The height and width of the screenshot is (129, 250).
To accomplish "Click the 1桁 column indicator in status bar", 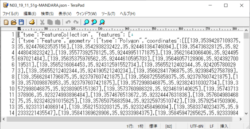I will coord(141,126).
